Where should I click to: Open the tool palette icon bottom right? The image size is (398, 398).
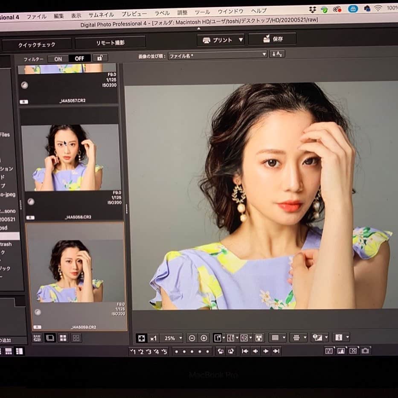click(x=329, y=351)
